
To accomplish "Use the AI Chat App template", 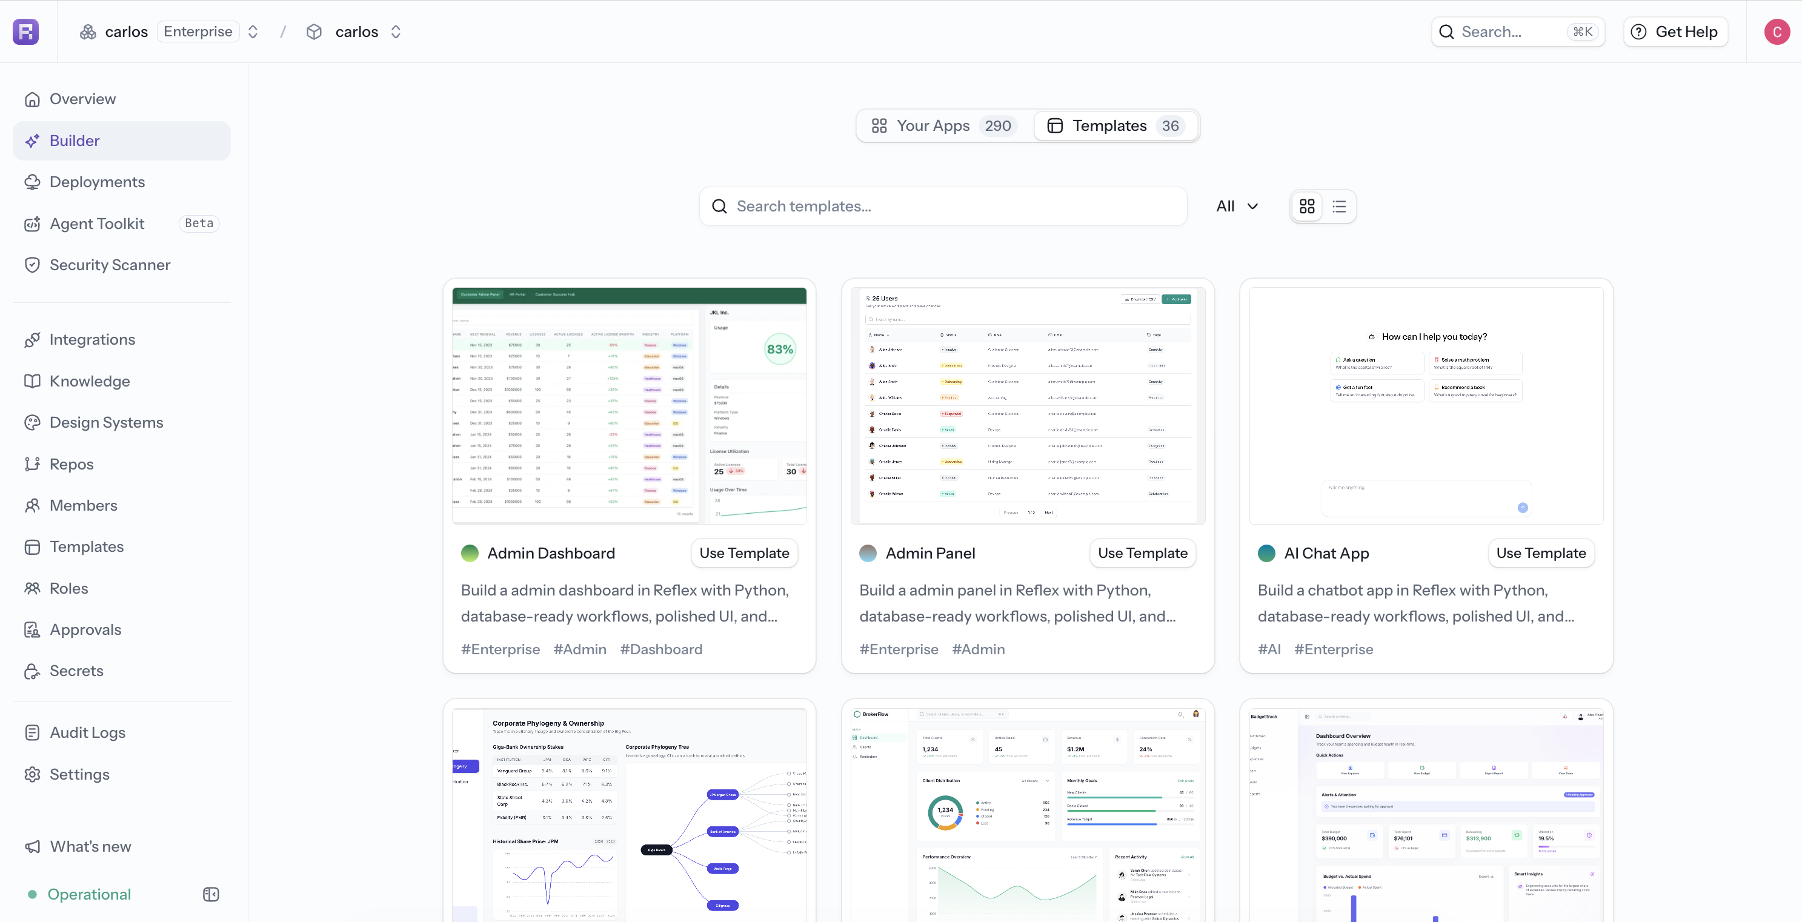I will tap(1541, 553).
